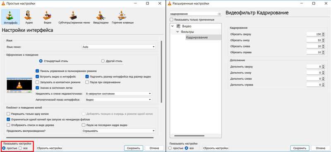Increase the Обрезать сверху value with spinner
This screenshot has width=331, height=152.
coord(324,33)
